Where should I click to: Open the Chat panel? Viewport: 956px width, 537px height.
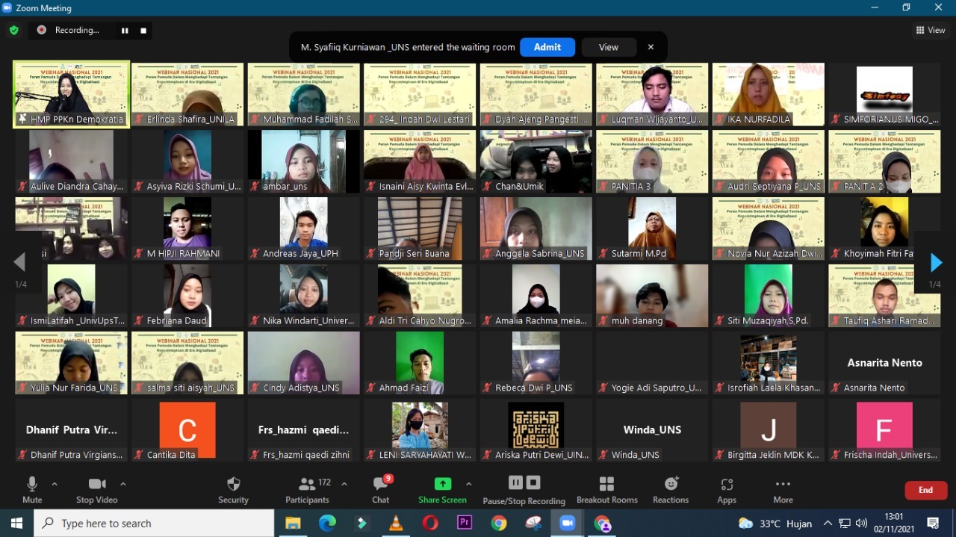pos(381,490)
